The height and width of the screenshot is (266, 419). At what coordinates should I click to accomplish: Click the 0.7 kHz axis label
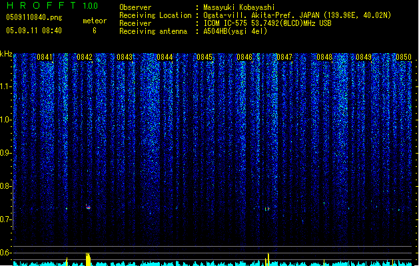click(x=6, y=219)
